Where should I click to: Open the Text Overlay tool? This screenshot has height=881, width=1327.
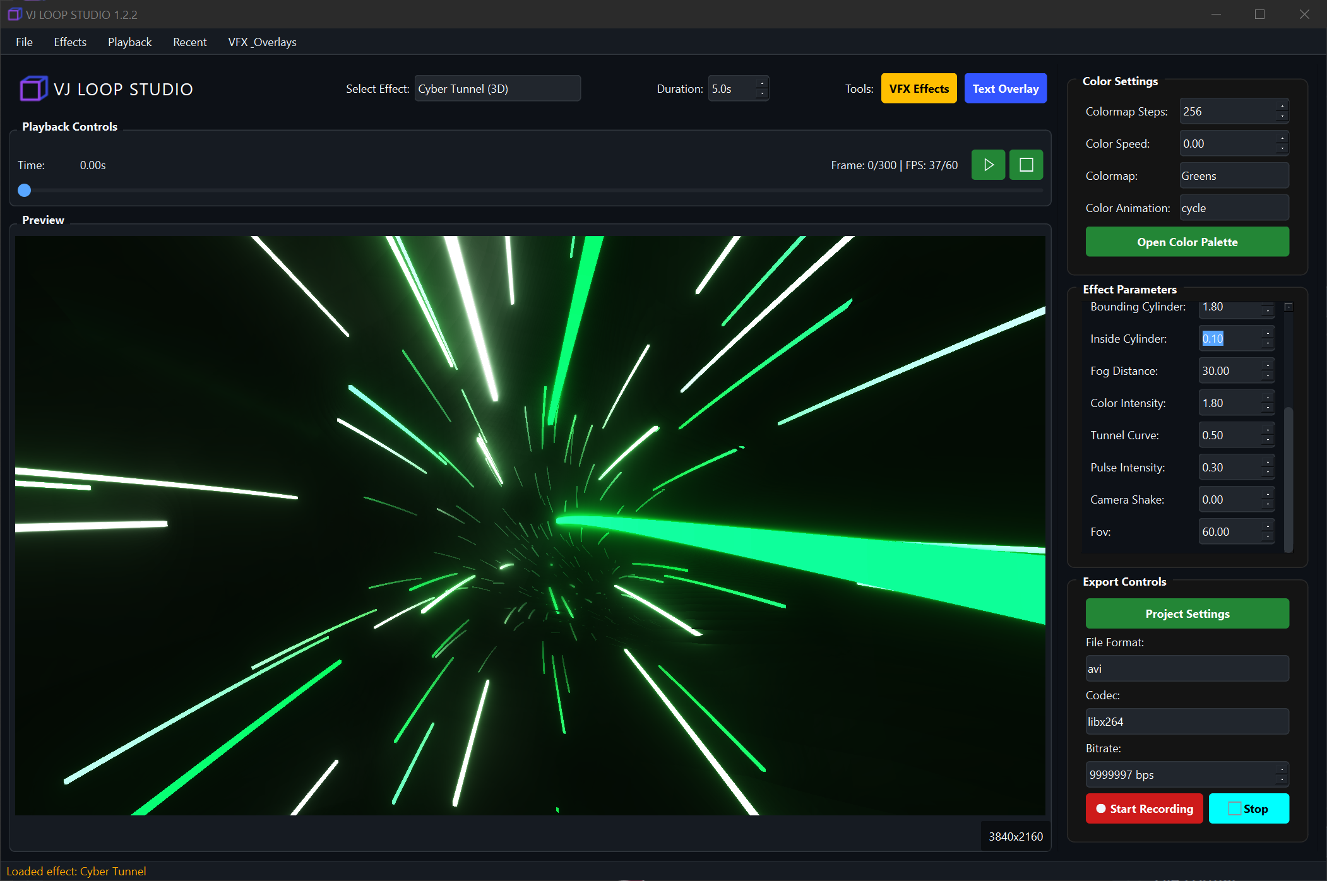[x=1005, y=88]
